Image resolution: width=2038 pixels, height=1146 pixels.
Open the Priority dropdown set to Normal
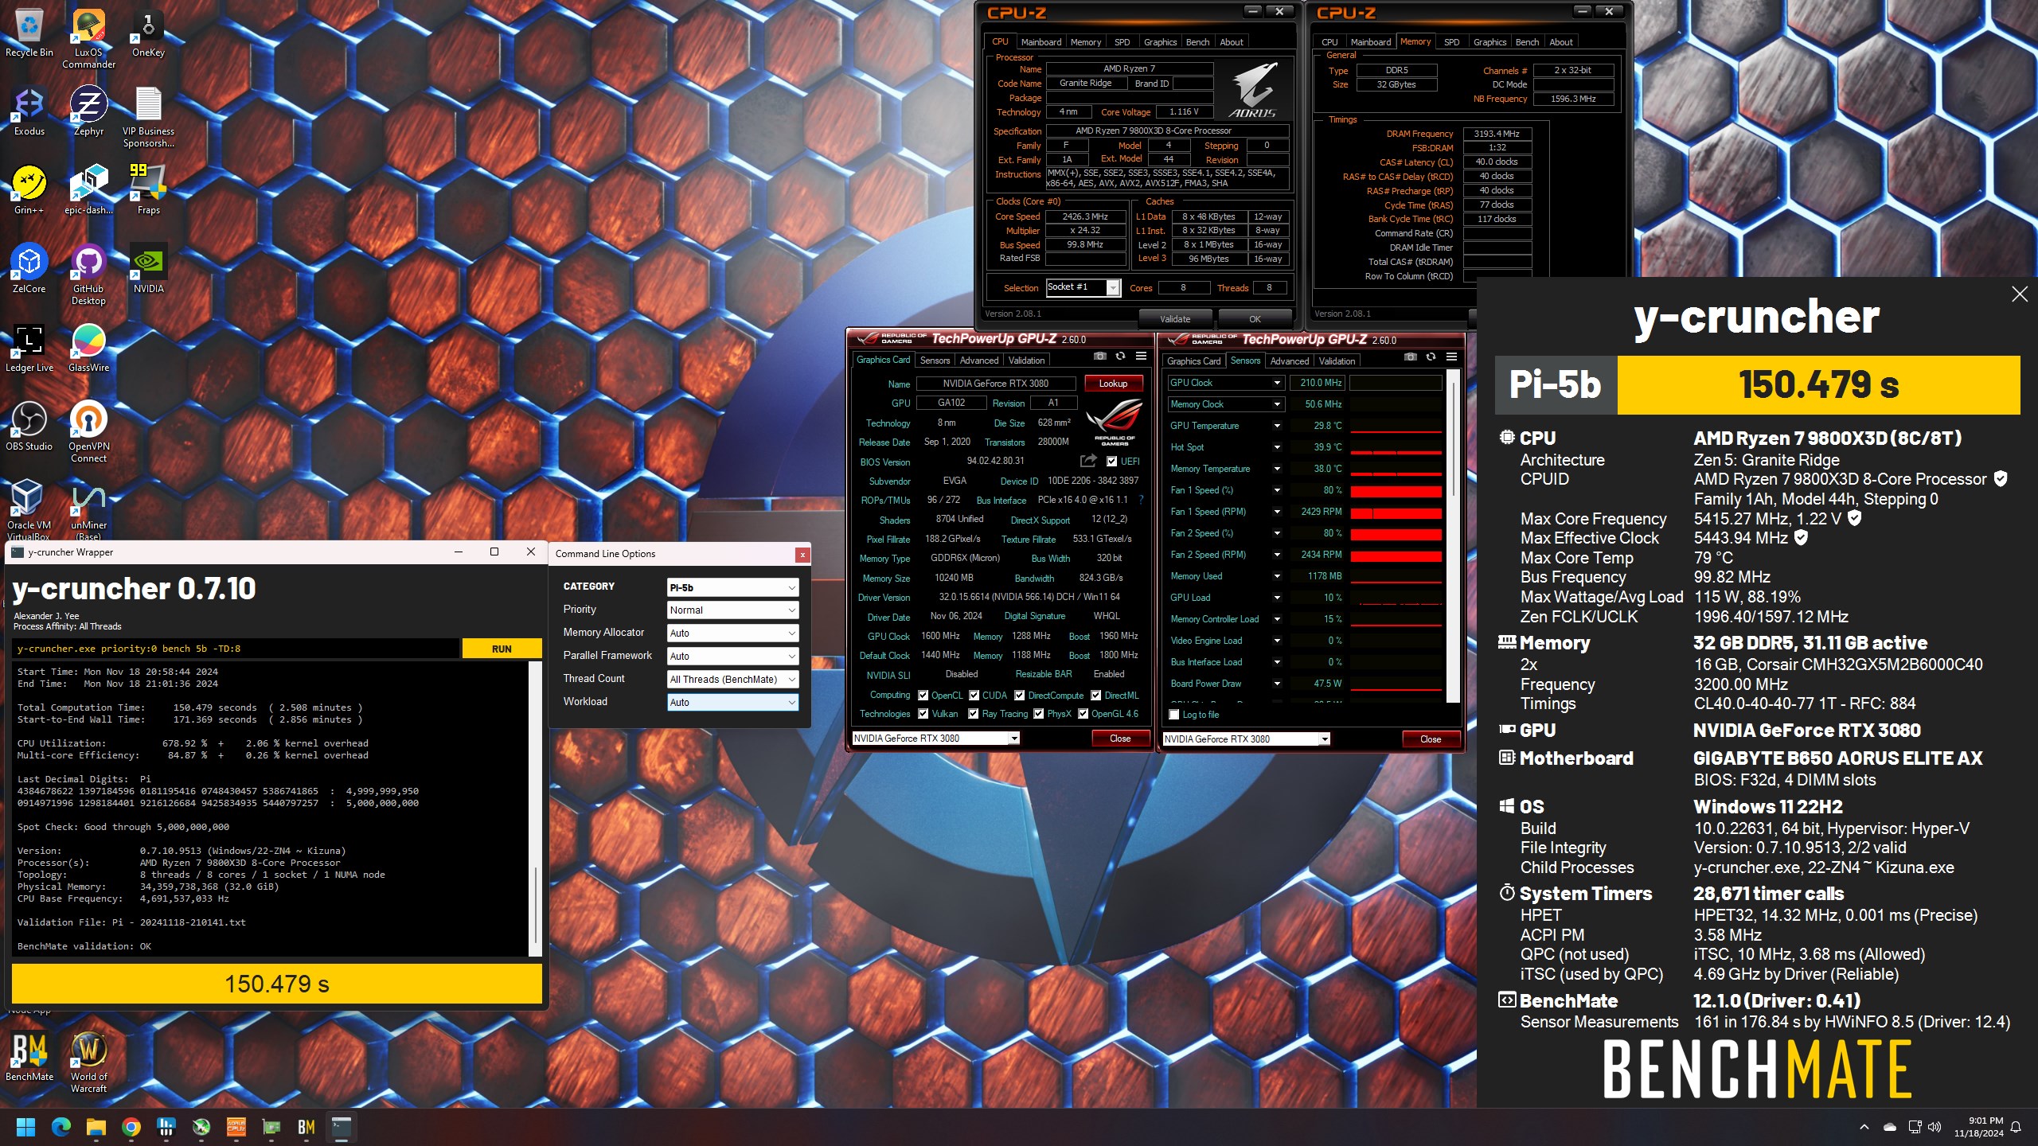(x=732, y=610)
